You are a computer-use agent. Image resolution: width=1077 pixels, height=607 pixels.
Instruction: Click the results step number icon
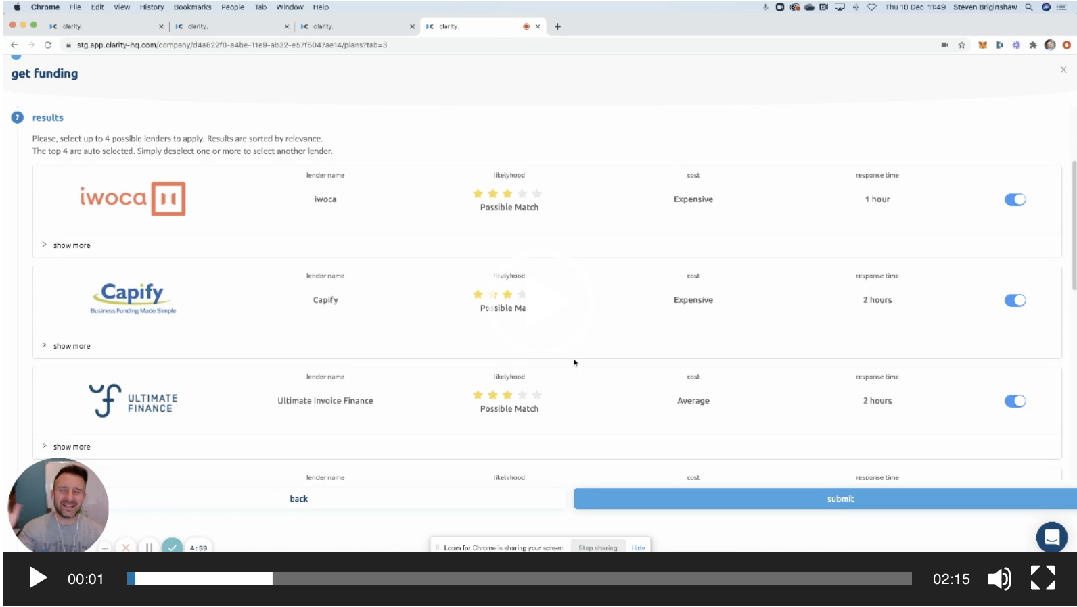(x=18, y=118)
